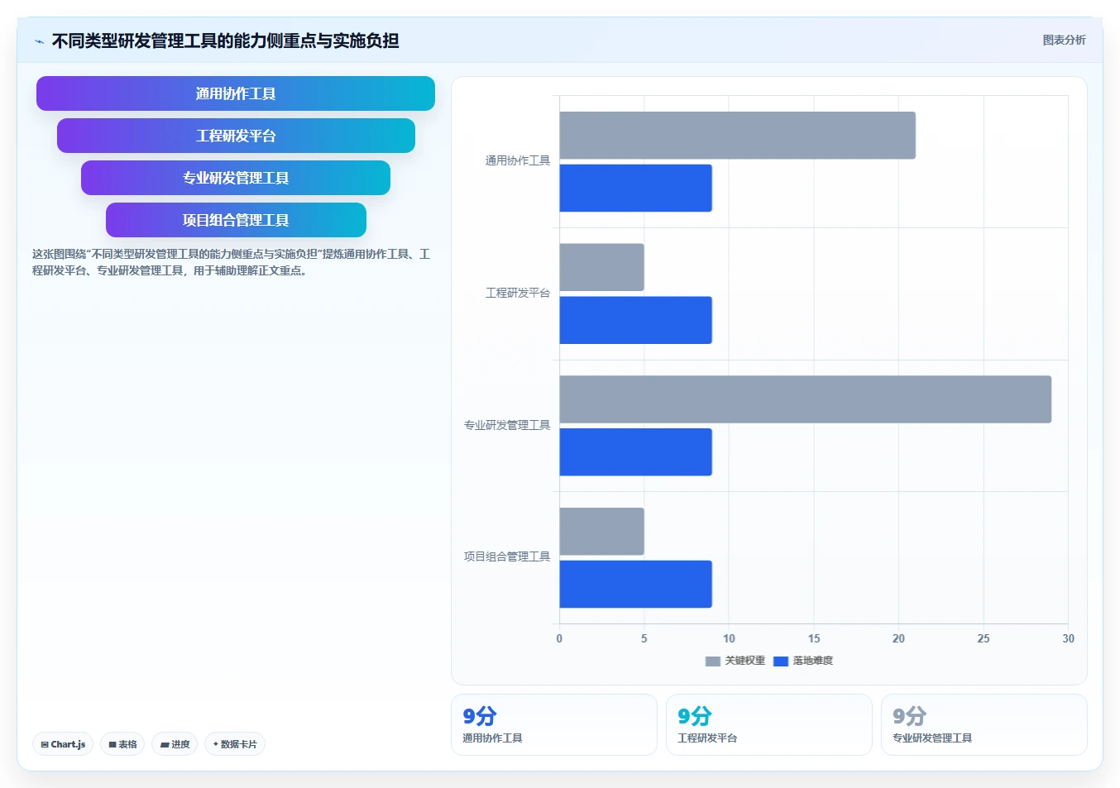Image resolution: width=1120 pixels, height=788 pixels.
Task: Open the 9分 专业研发管理工具 data card
Action: (984, 724)
